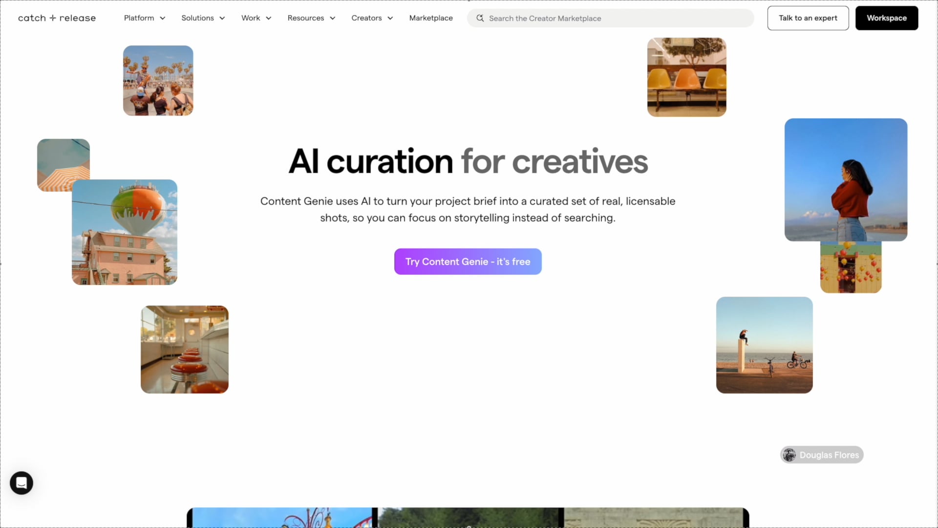Screen dimensions: 938x528
Task: Open the chat support widget icon
Action: [21, 483]
